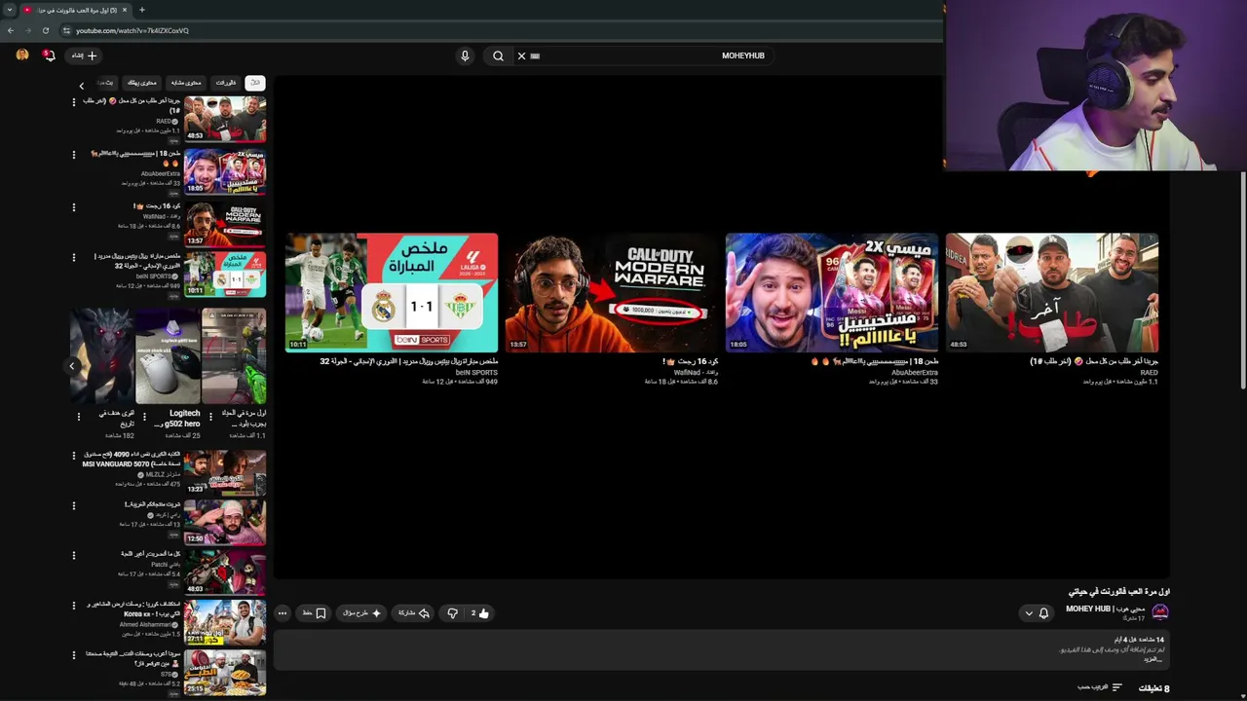The height and width of the screenshot is (701, 1247).
Task: Select the "محتوى مشابه" filter chip
Action: 185,83
